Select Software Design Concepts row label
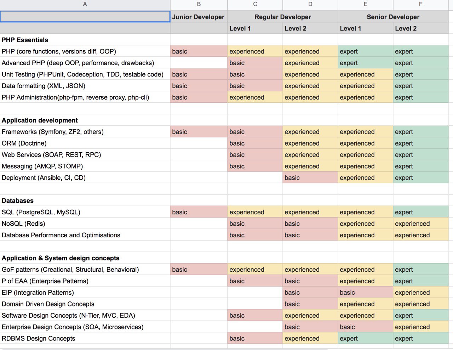 [85, 315]
